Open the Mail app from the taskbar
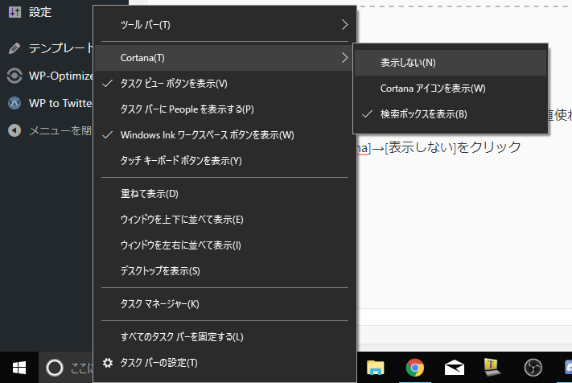The width and height of the screenshot is (572, 383). 454,368
